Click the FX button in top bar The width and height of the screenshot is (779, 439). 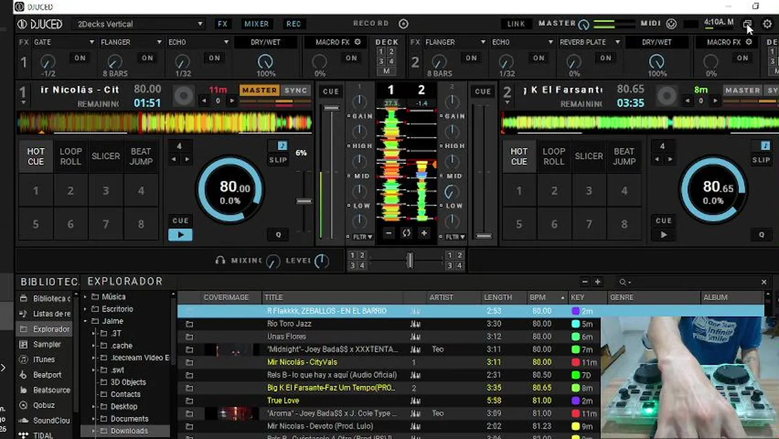(x=222, y=24)
